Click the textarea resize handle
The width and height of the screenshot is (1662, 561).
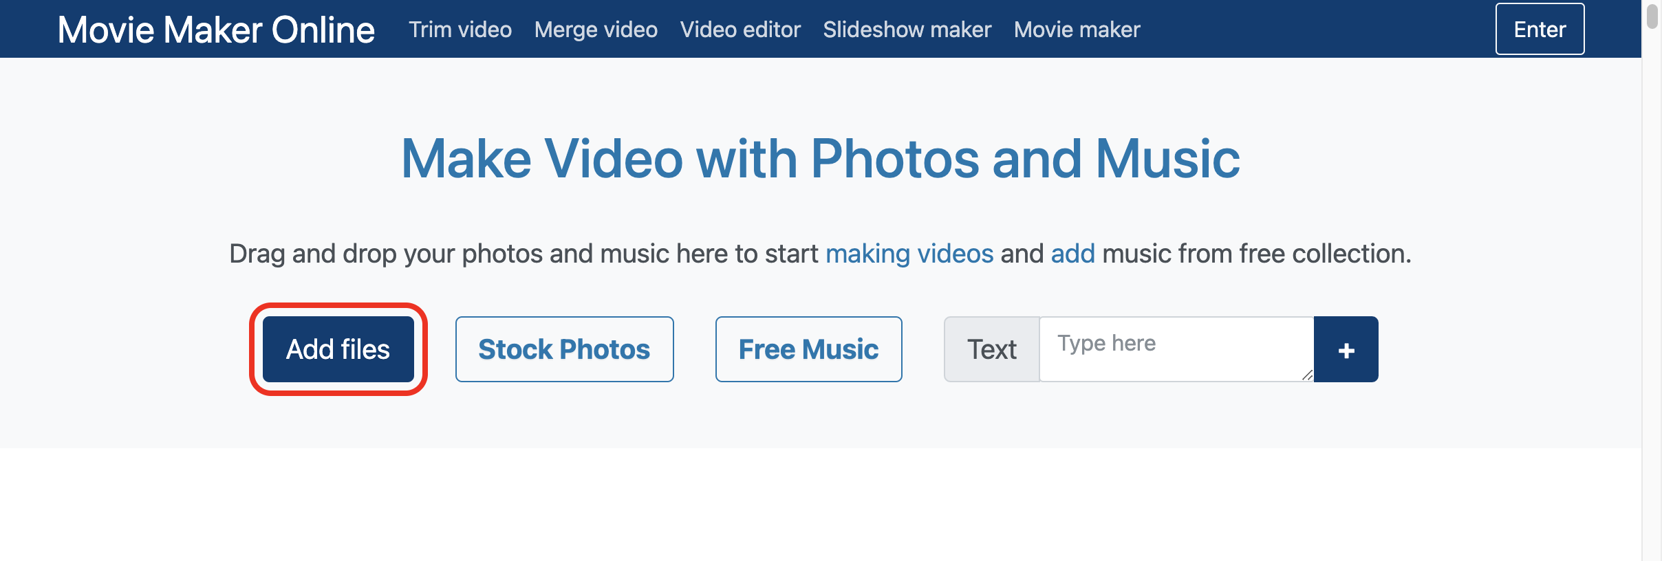[1307, 375]
